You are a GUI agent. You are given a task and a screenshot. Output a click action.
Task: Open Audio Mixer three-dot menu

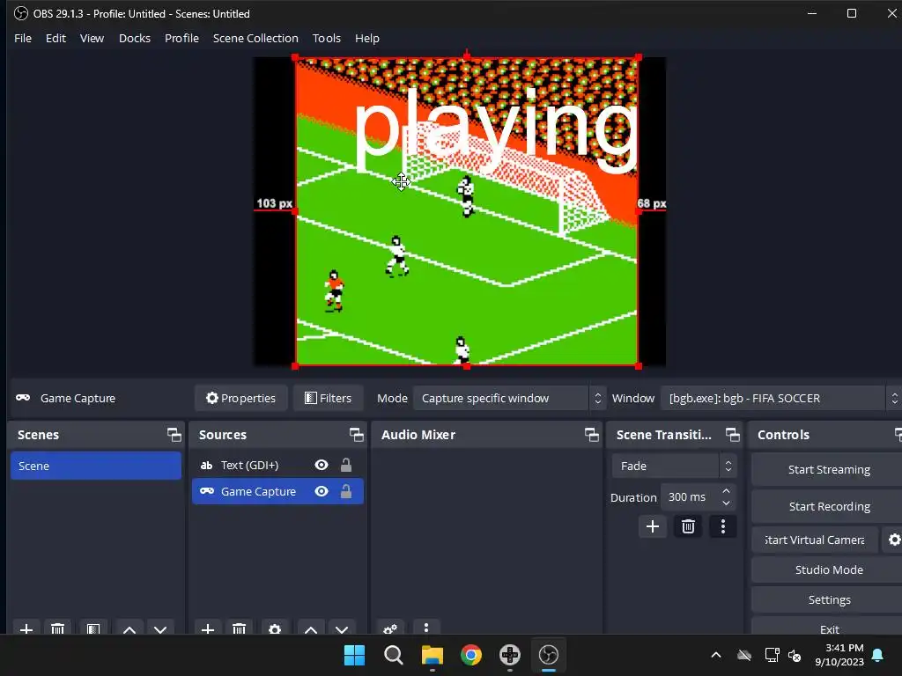426,628
